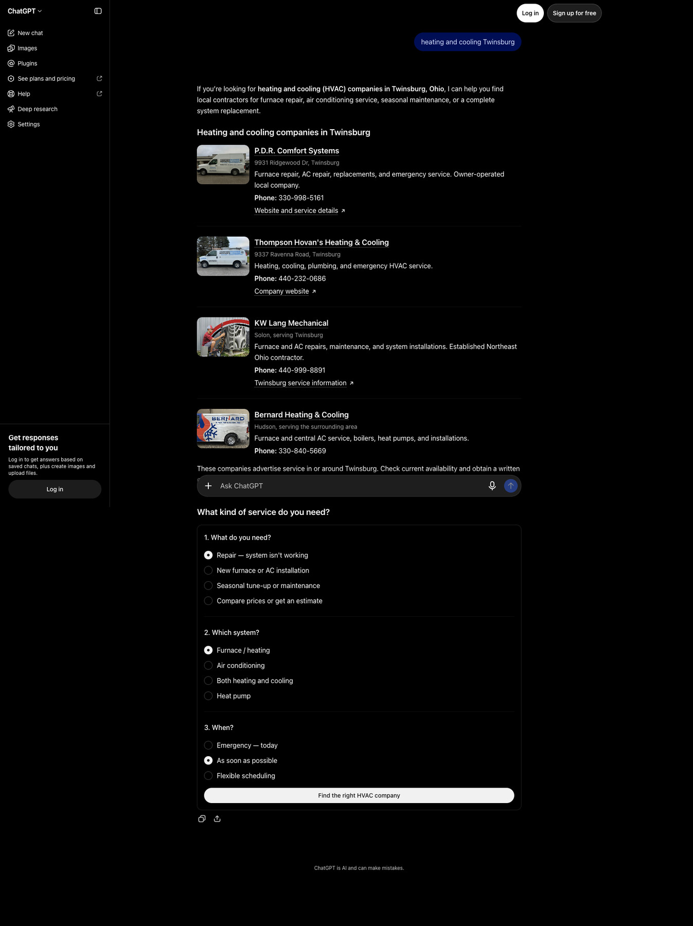The image size is (693, 926).
Task: Open Website and service details link
Action: [x=299, y=210]
